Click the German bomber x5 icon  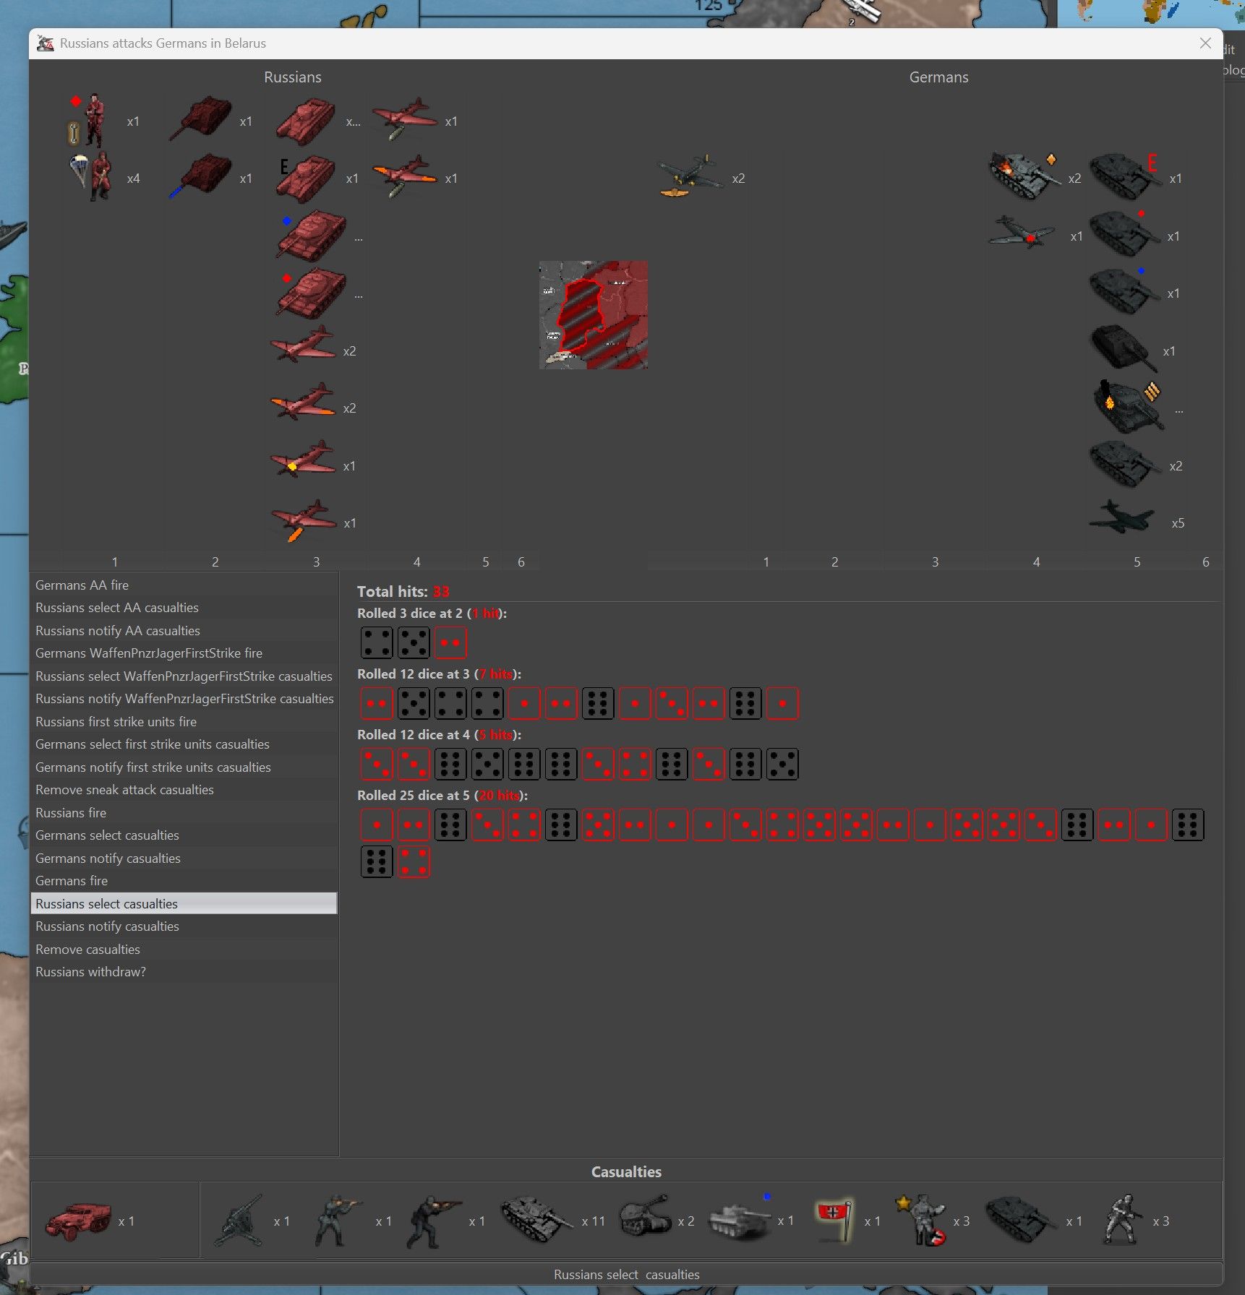(1122, 517)
